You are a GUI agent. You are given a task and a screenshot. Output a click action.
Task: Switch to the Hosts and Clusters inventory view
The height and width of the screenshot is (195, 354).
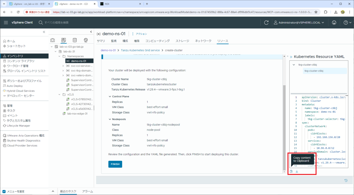click(x=53, y=40)
